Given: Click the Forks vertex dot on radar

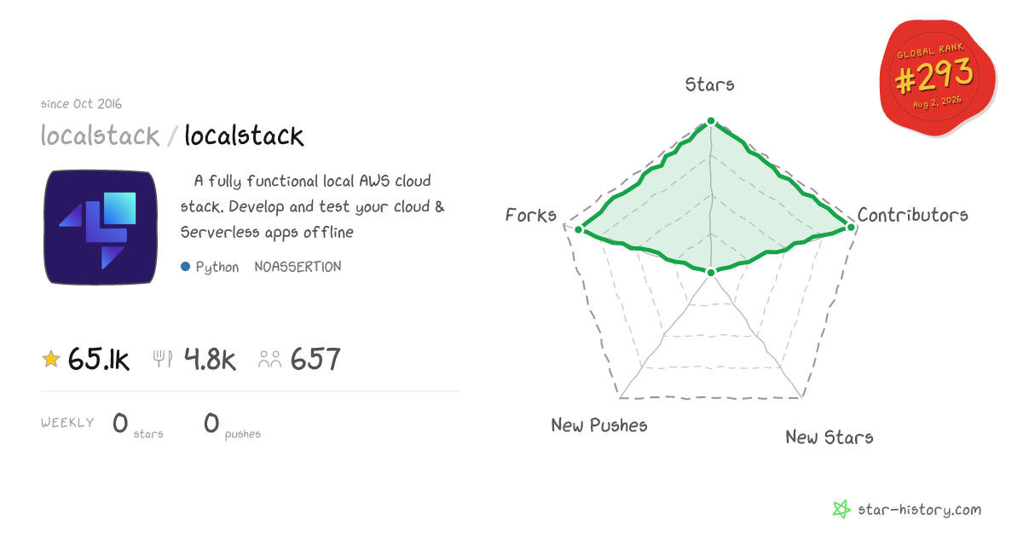Looking at the screenshot, I should coord(578,230).
